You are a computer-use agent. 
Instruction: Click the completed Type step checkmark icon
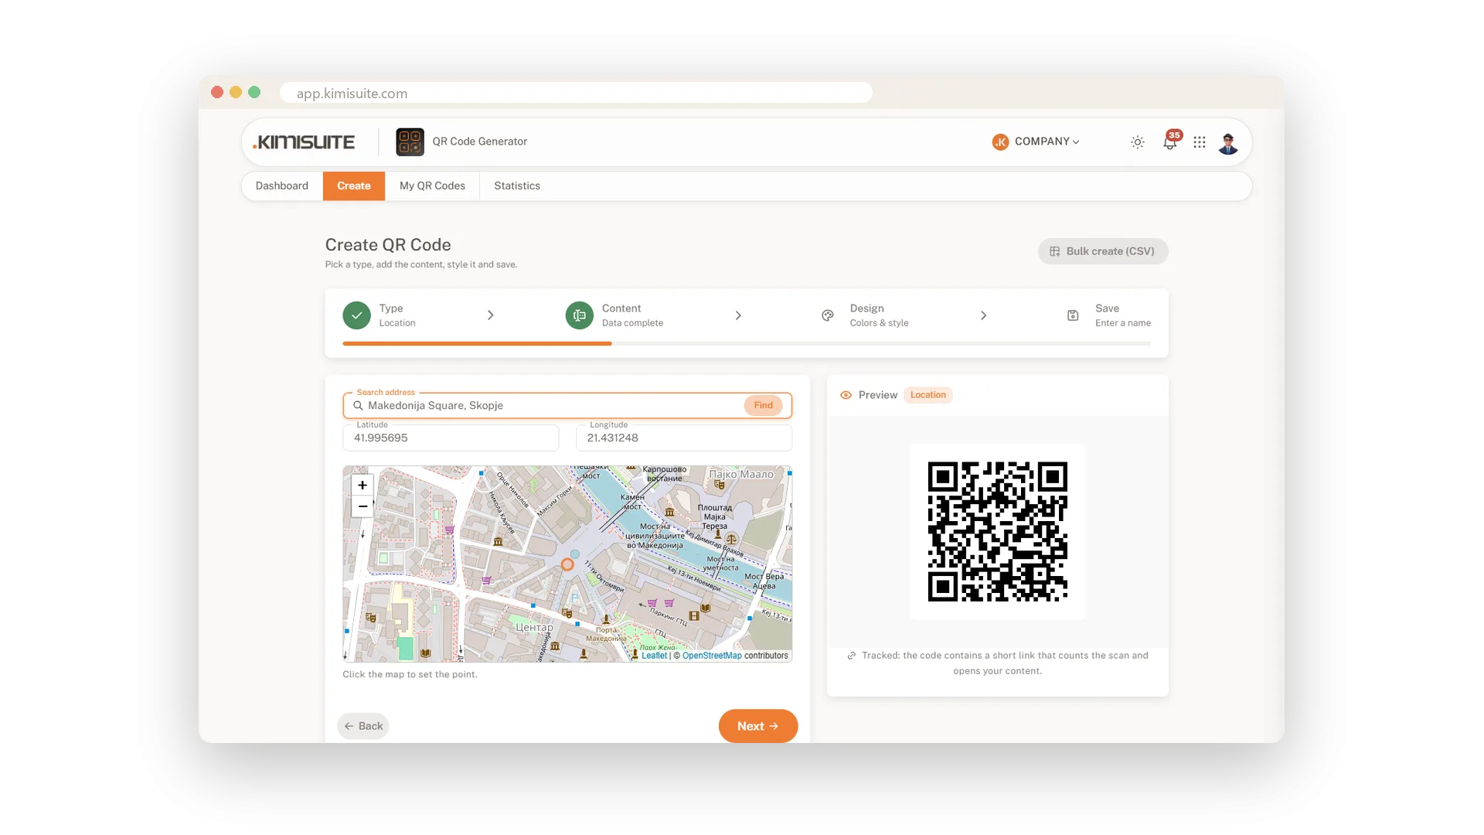[x=356, y=315]
